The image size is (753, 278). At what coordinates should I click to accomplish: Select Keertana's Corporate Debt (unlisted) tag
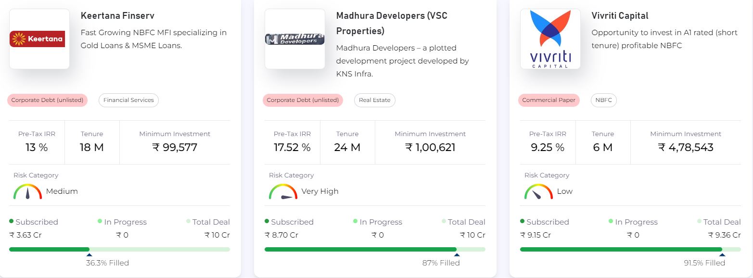pos(47,100)
